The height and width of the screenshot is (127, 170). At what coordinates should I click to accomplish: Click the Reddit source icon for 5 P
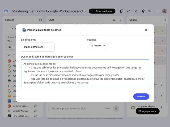(9, 61)
